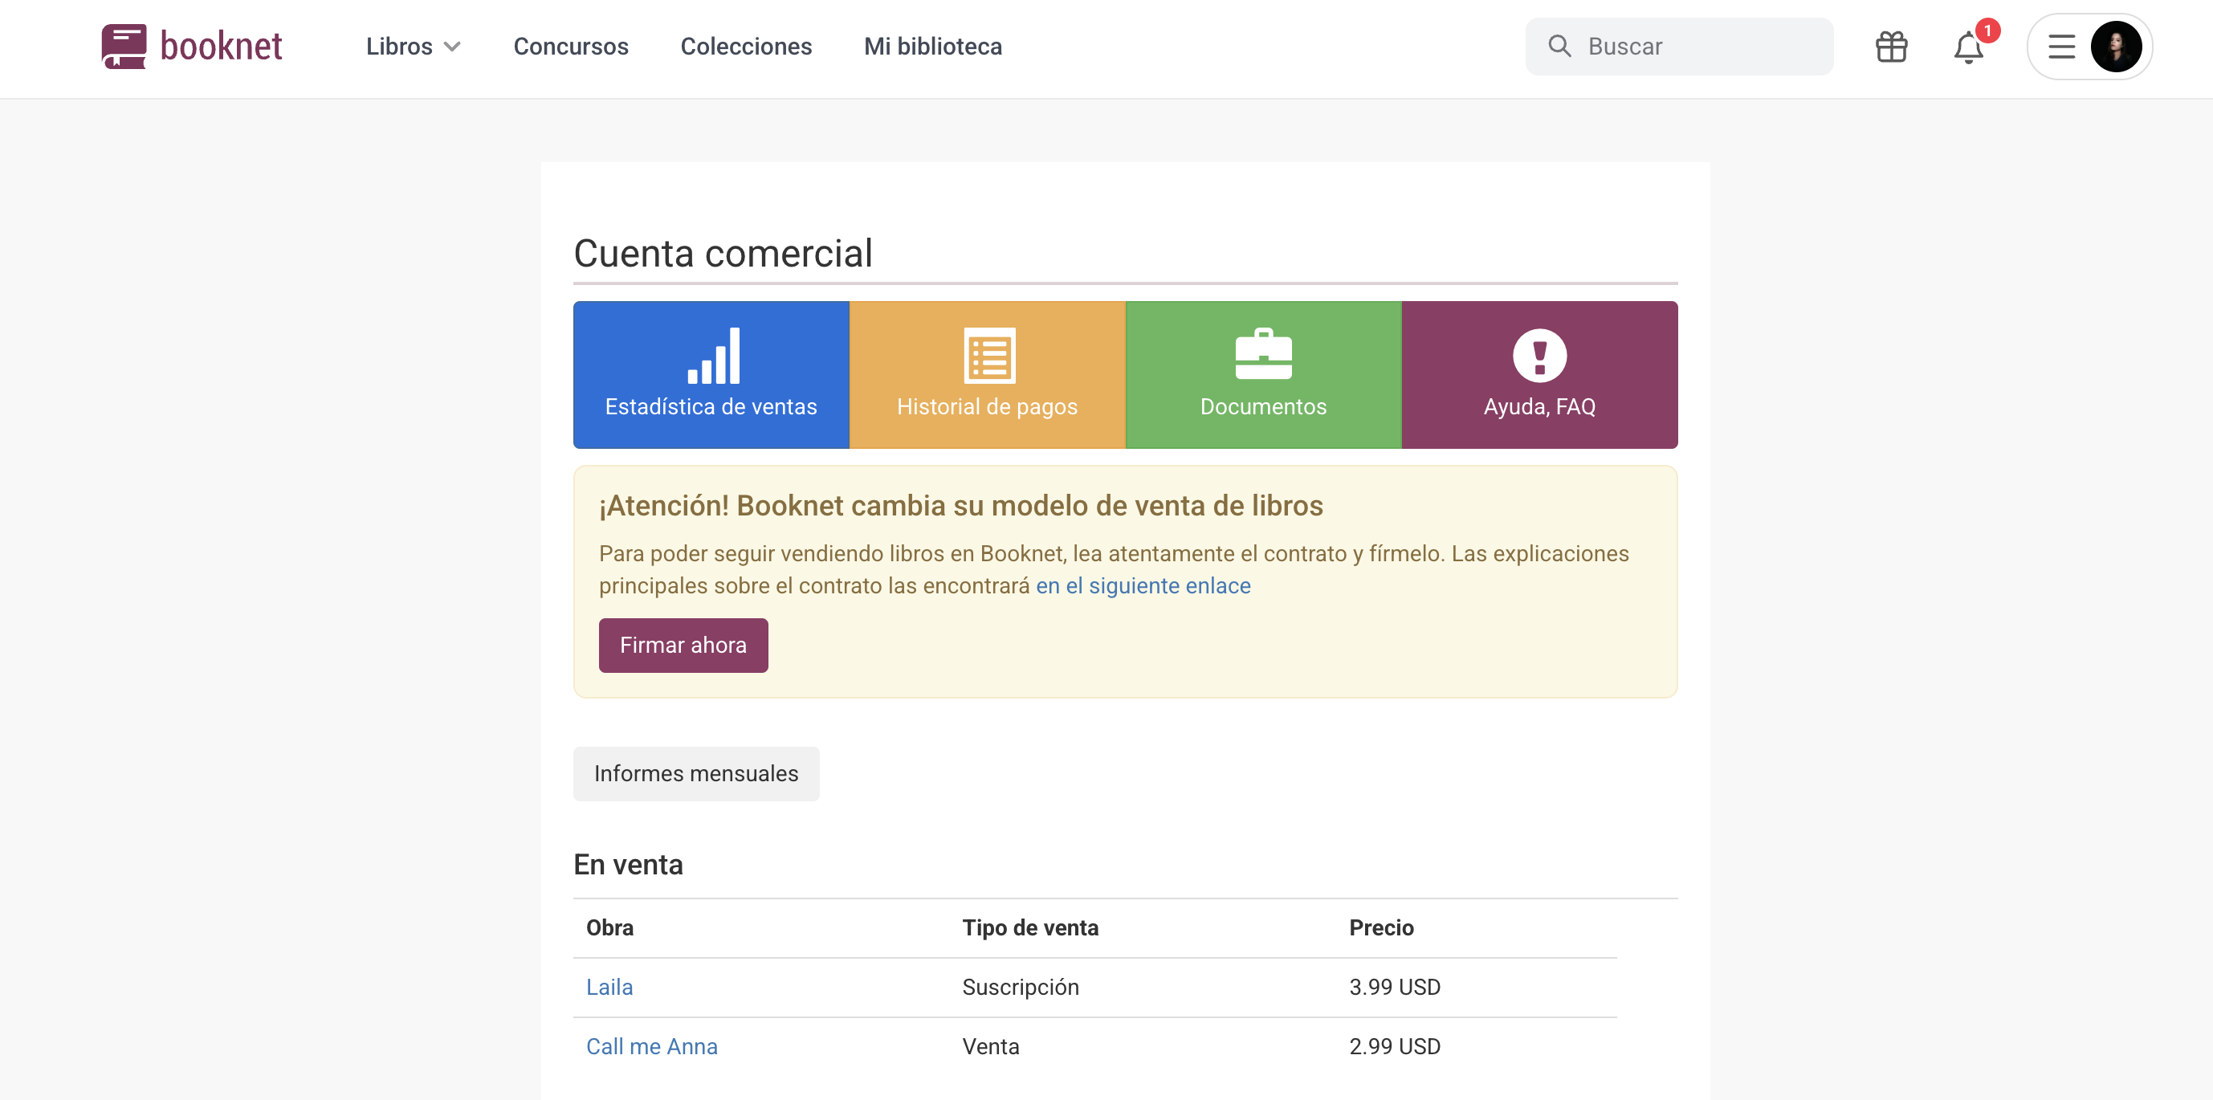
Task: Click the search magnifier icon
Action: [x=1559, y=47]
